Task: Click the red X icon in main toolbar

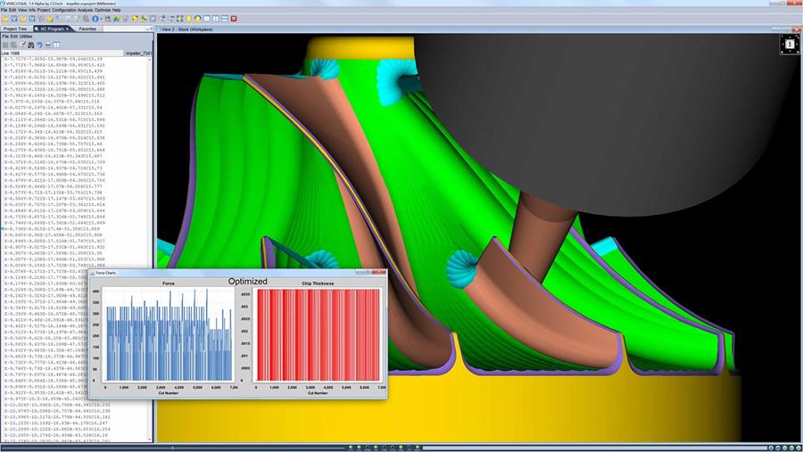Action: 234,18
